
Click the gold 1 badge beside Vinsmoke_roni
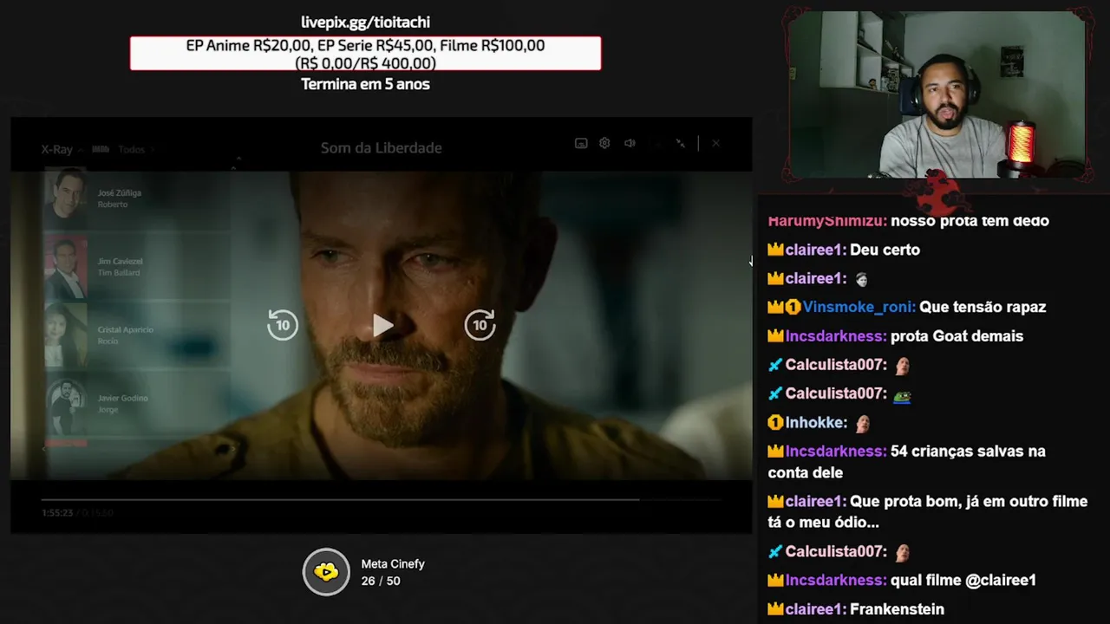(793, 307)
